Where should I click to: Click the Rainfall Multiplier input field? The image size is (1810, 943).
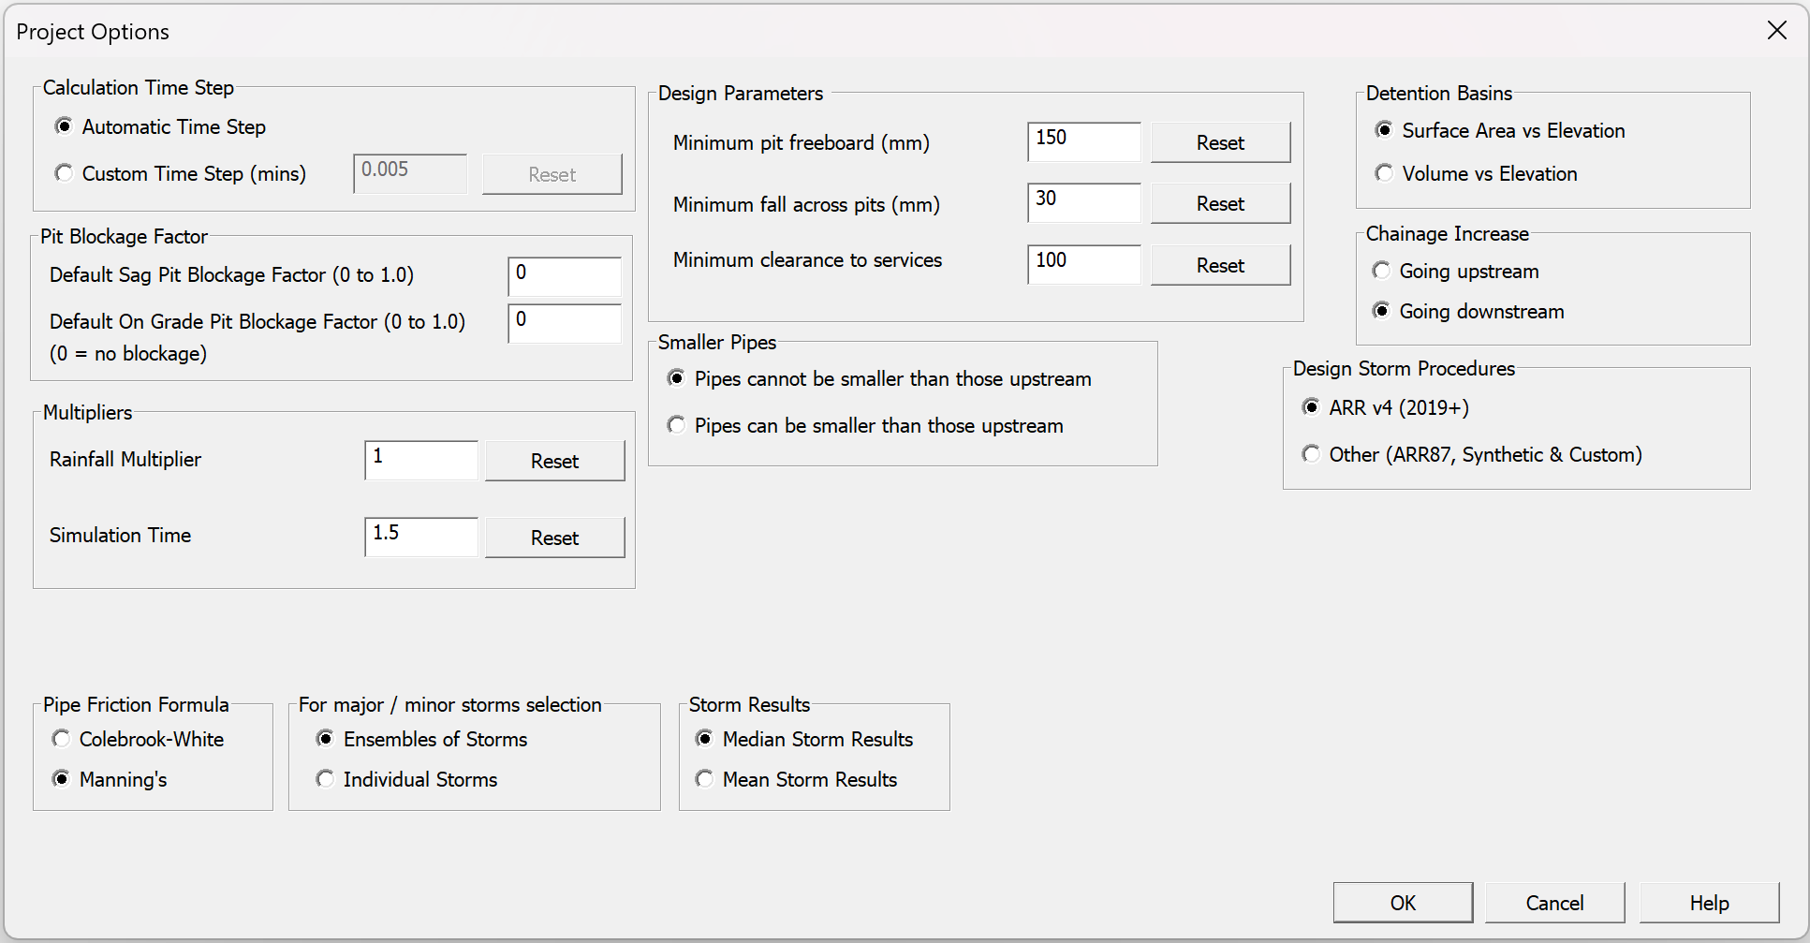[421, 460]
